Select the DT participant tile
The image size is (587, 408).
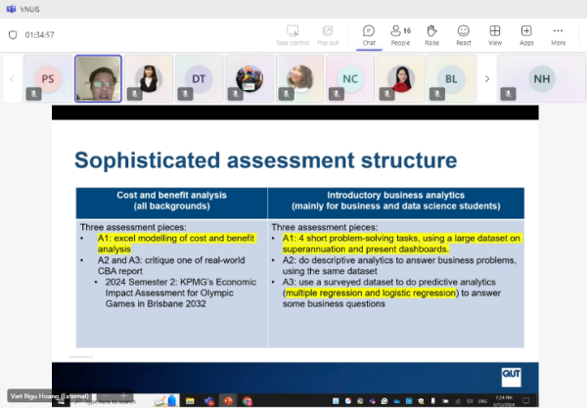[x=199, y=78]
